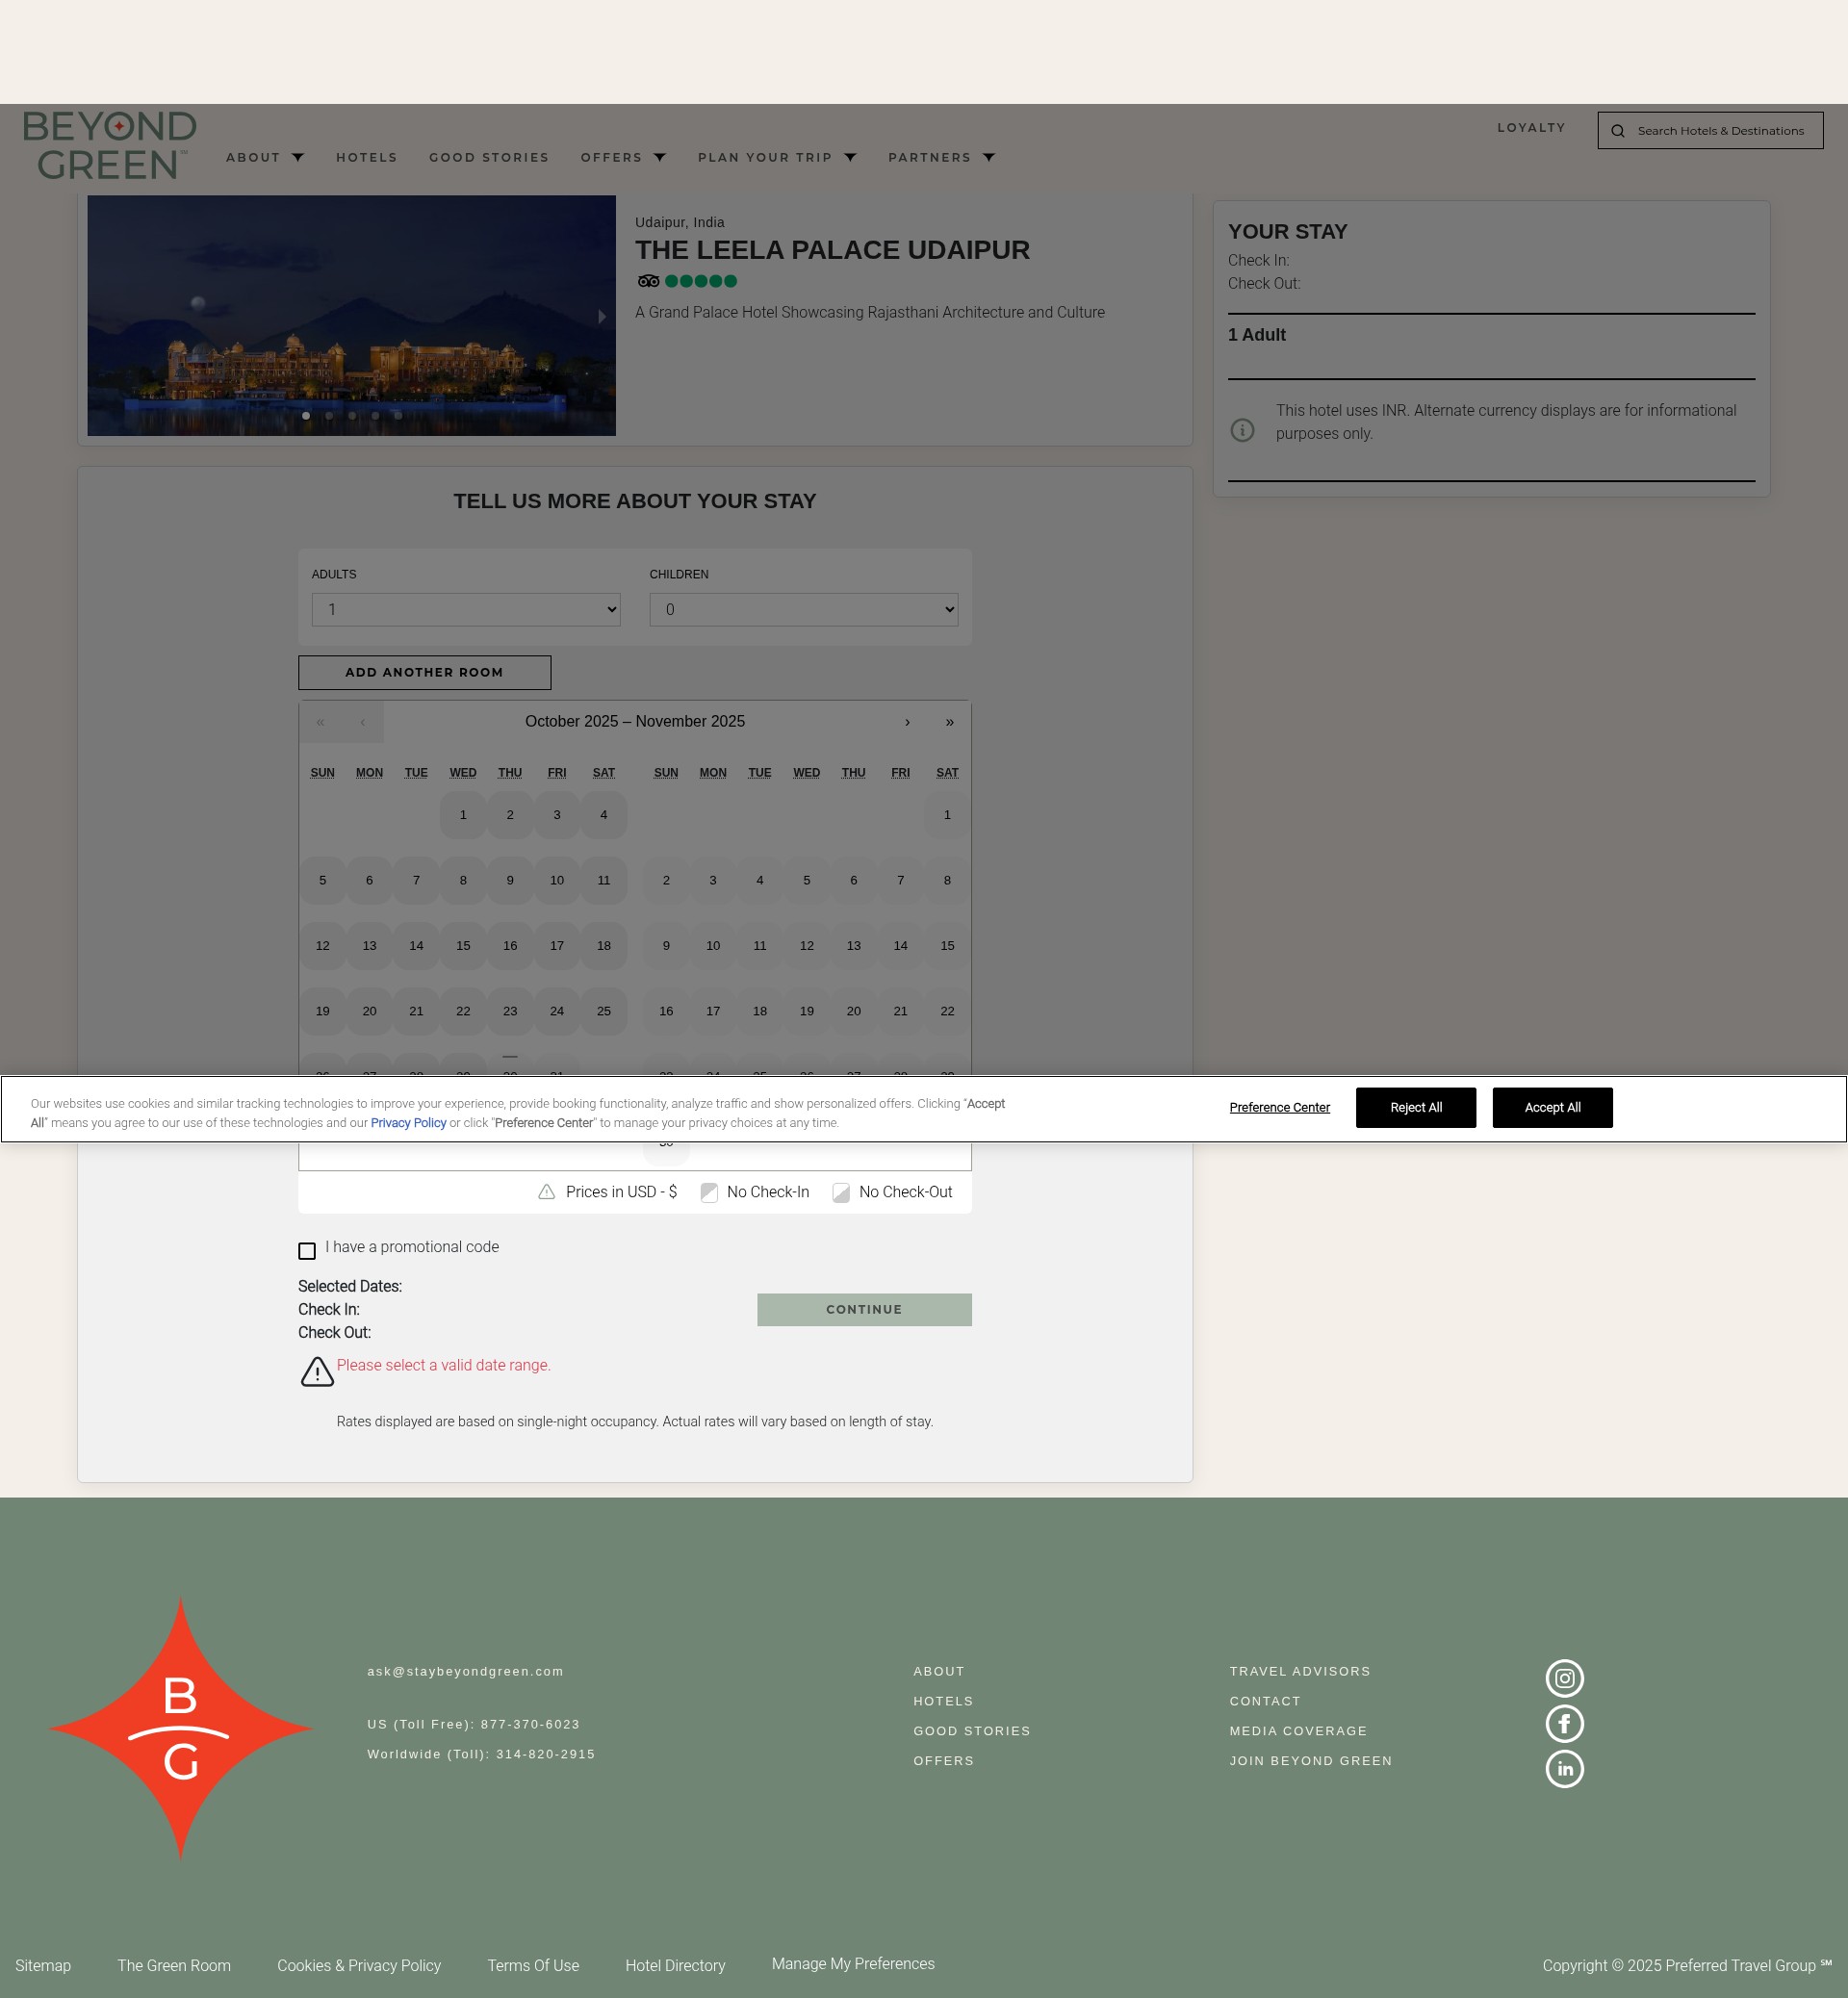Open Manage My Preferences footer link
The height and width of the screenshot is (1998, 1848).
tap(853, 1963)
